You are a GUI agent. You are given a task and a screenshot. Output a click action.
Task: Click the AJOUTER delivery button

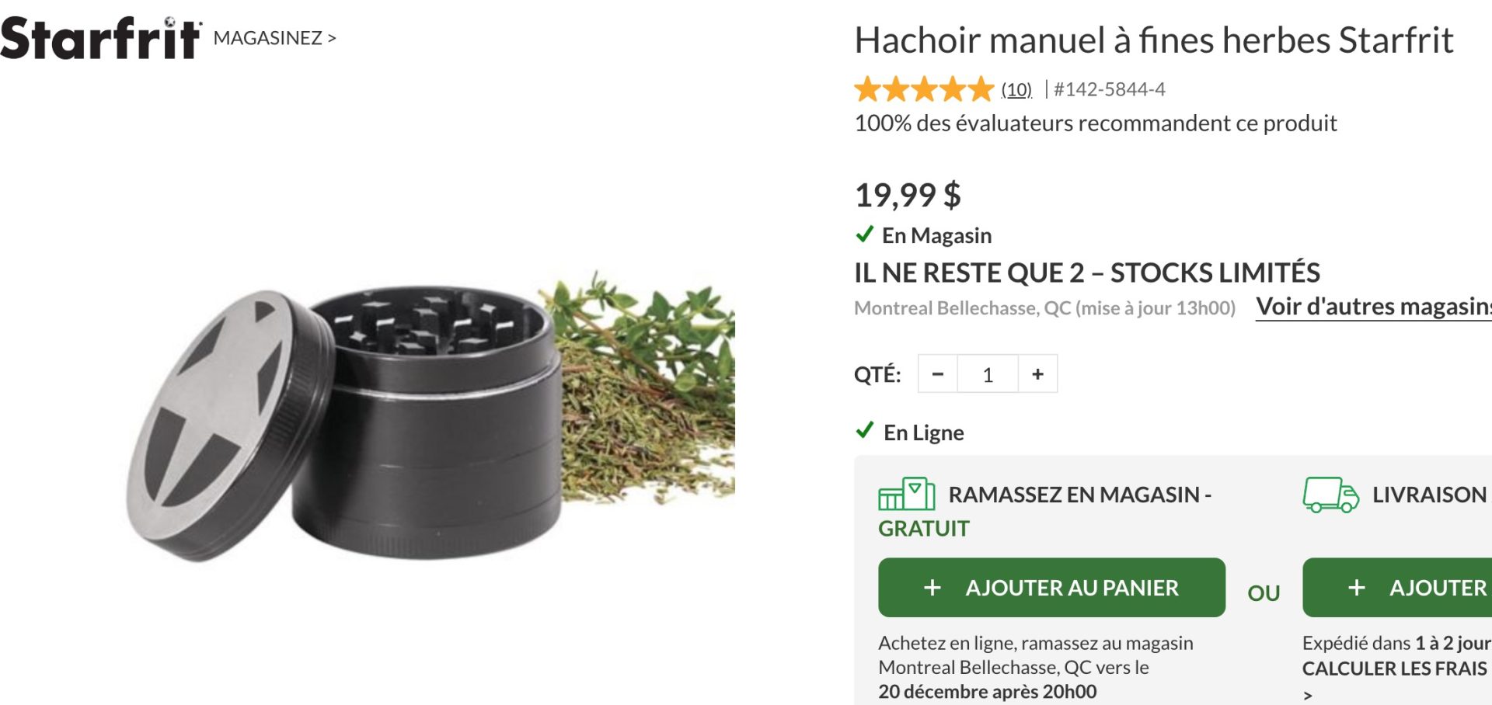1397,588
